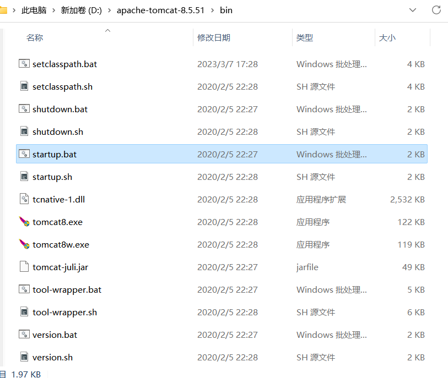Expand the chevron after 新加卷 (D:)
Image resolution: width=448 pixels, height=378 pixels.
click(x=109, y=10)
